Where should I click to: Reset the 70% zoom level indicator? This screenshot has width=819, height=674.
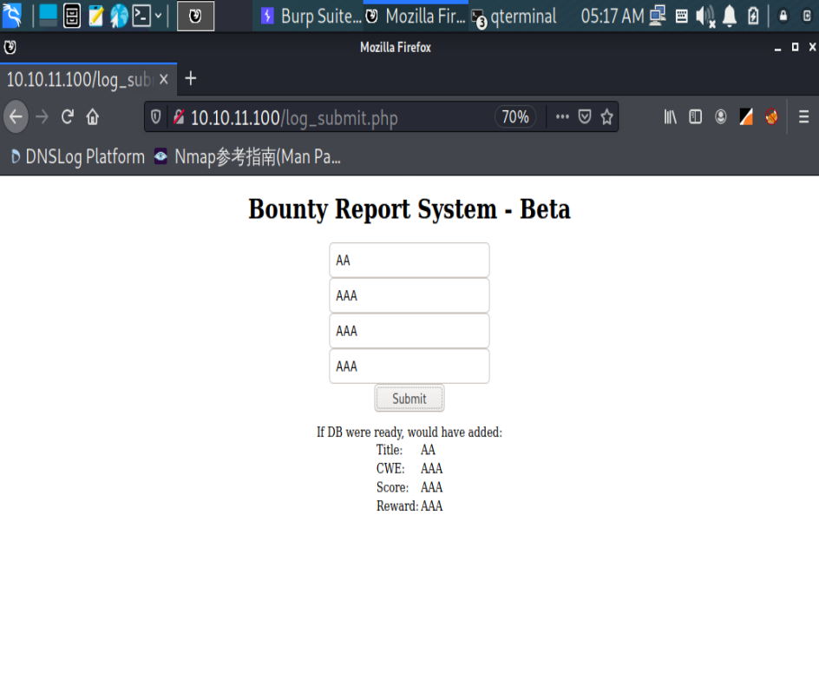tap(515, 117)
